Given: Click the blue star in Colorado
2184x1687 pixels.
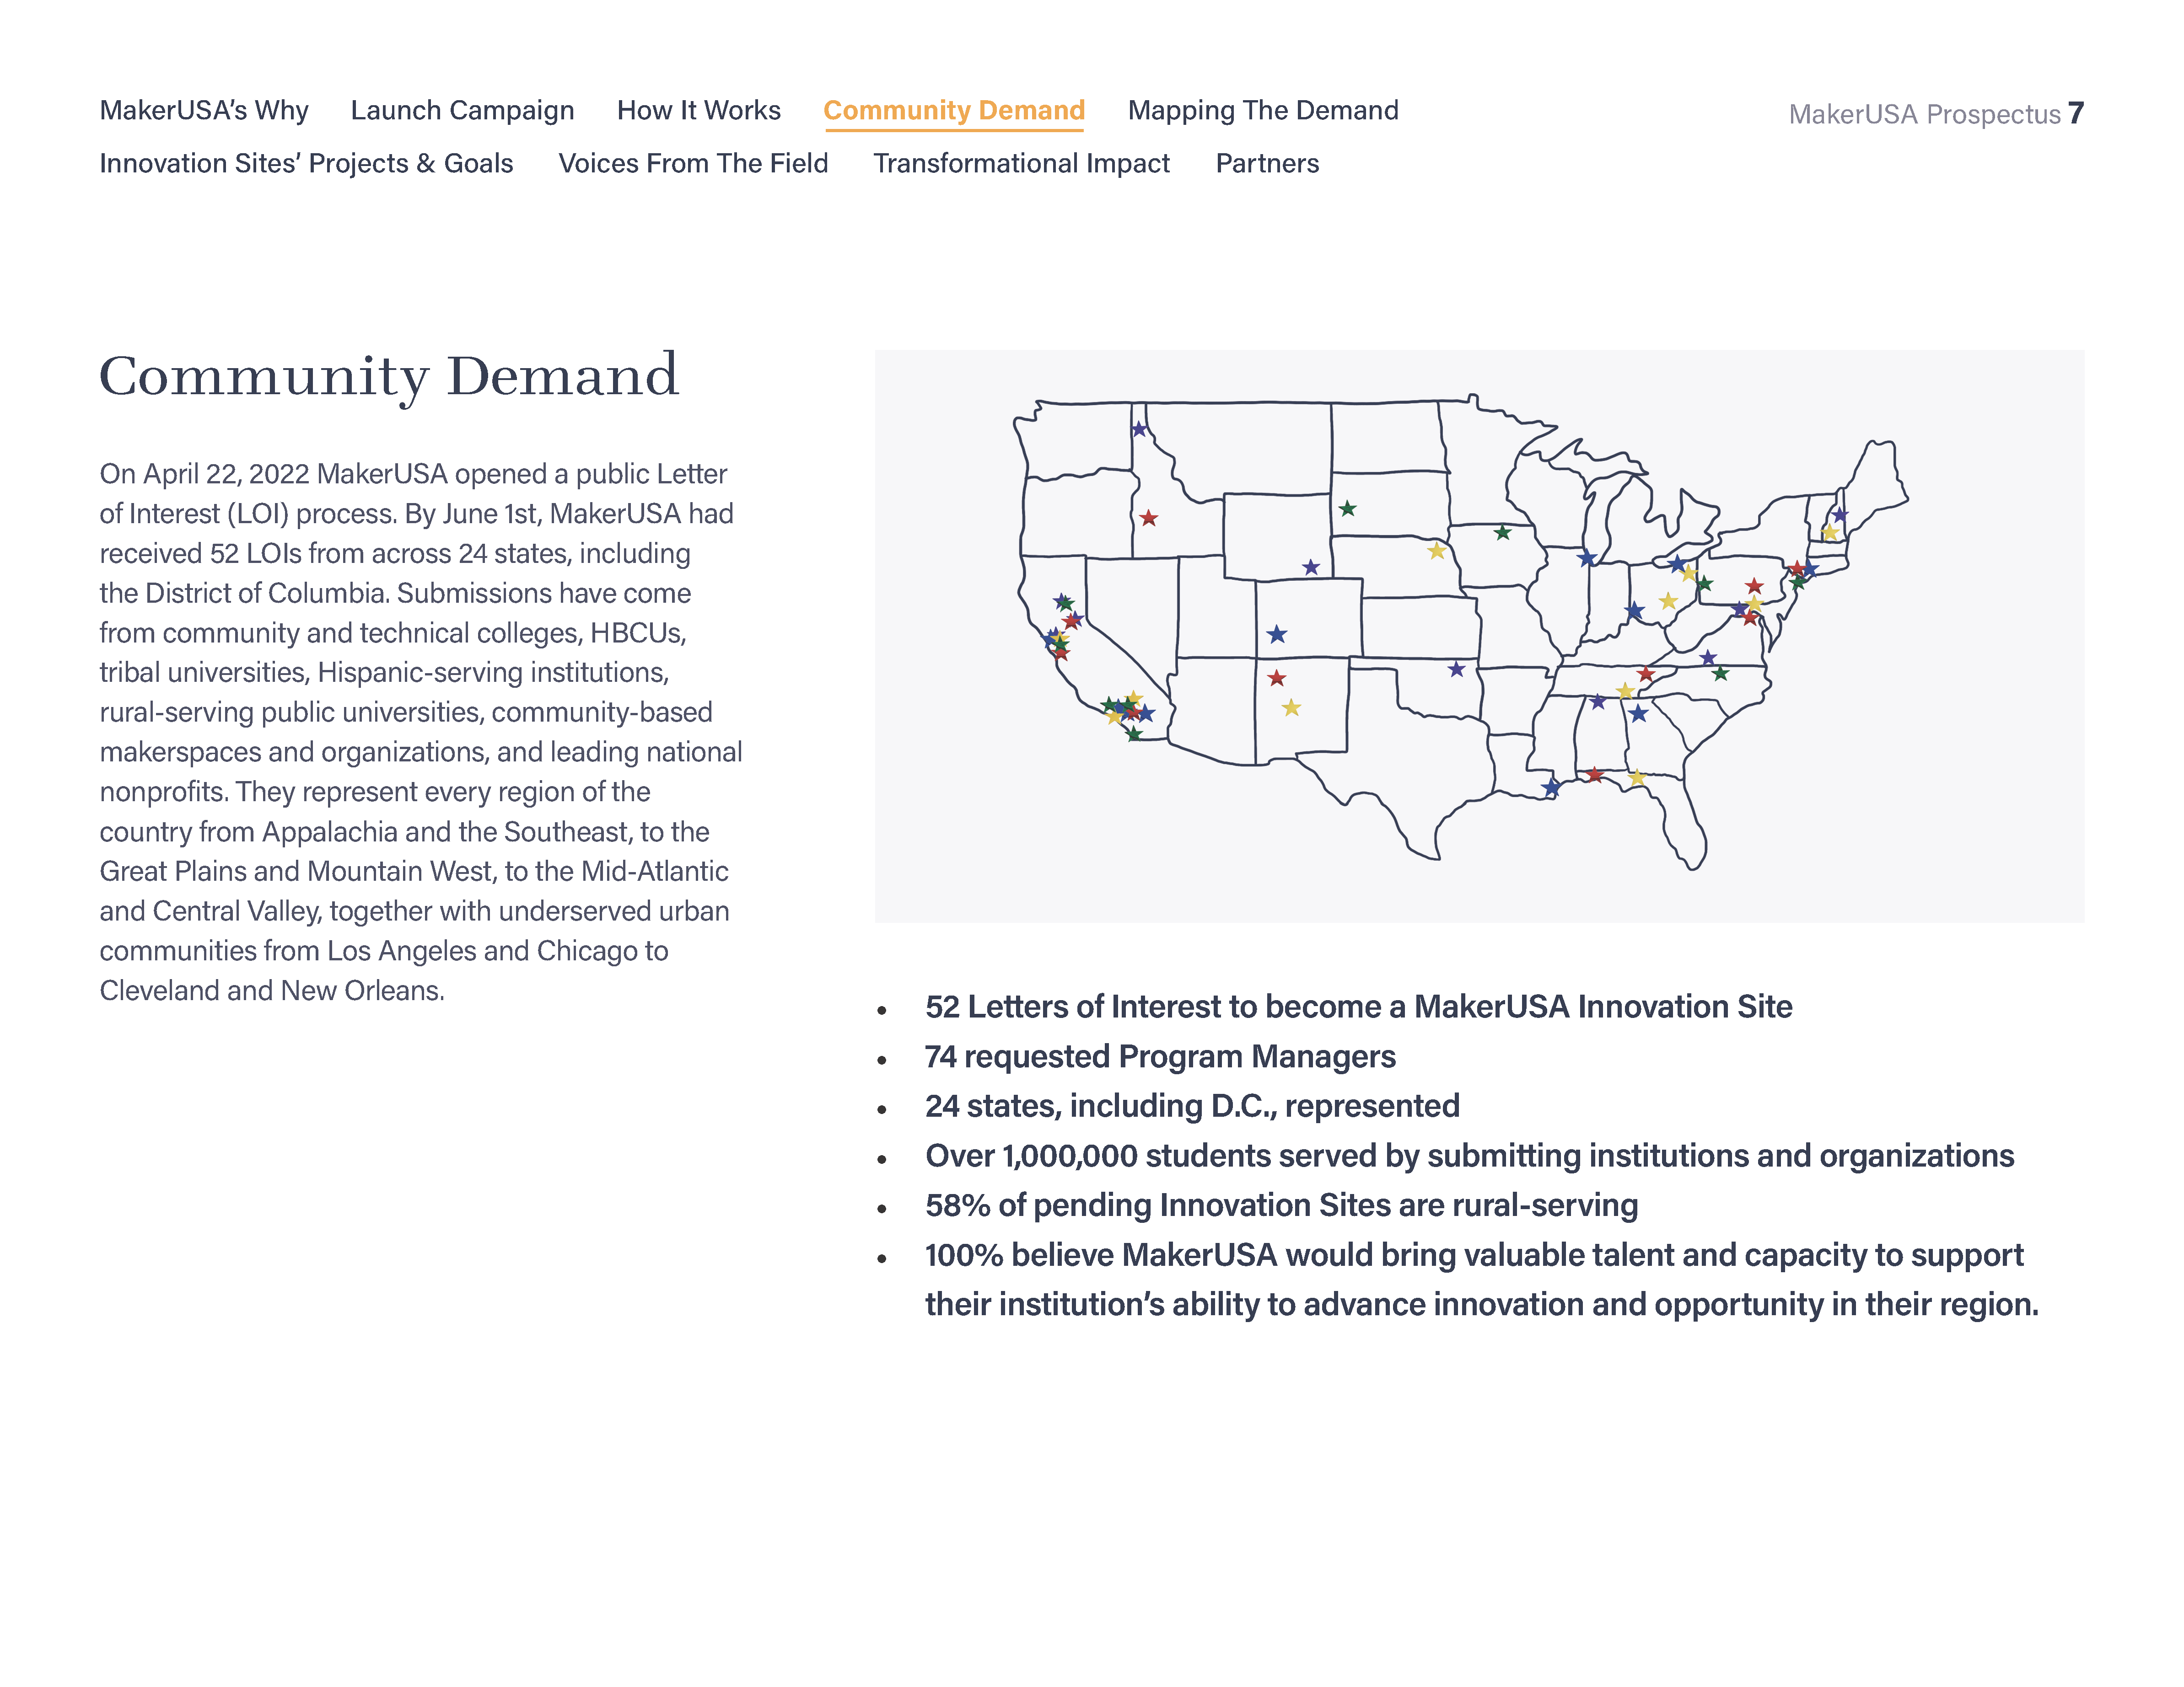Looking at the screenshot, I should point(1276,635).
